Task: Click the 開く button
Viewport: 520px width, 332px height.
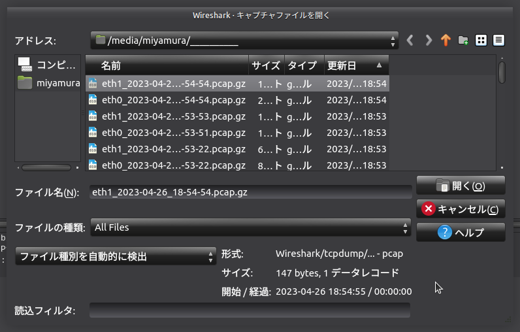Action: coord(461,186)
